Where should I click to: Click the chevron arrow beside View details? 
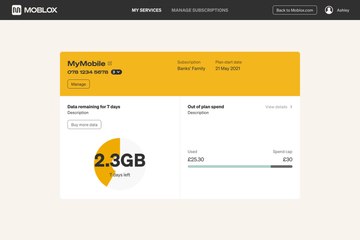[x=291, y=107]
